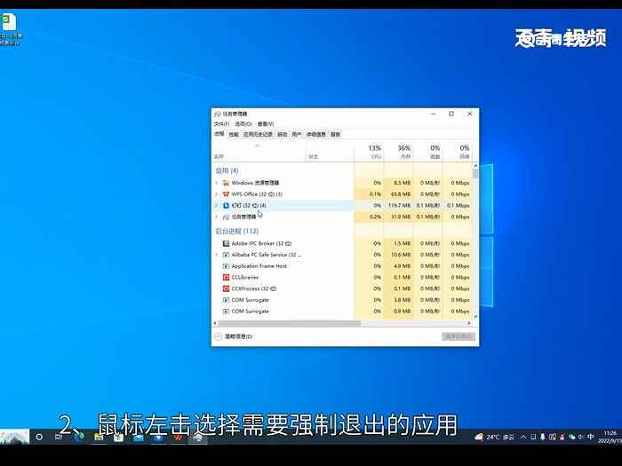
Task: Expand the Windows 资源管理器 process group
Action: [217, 183]
